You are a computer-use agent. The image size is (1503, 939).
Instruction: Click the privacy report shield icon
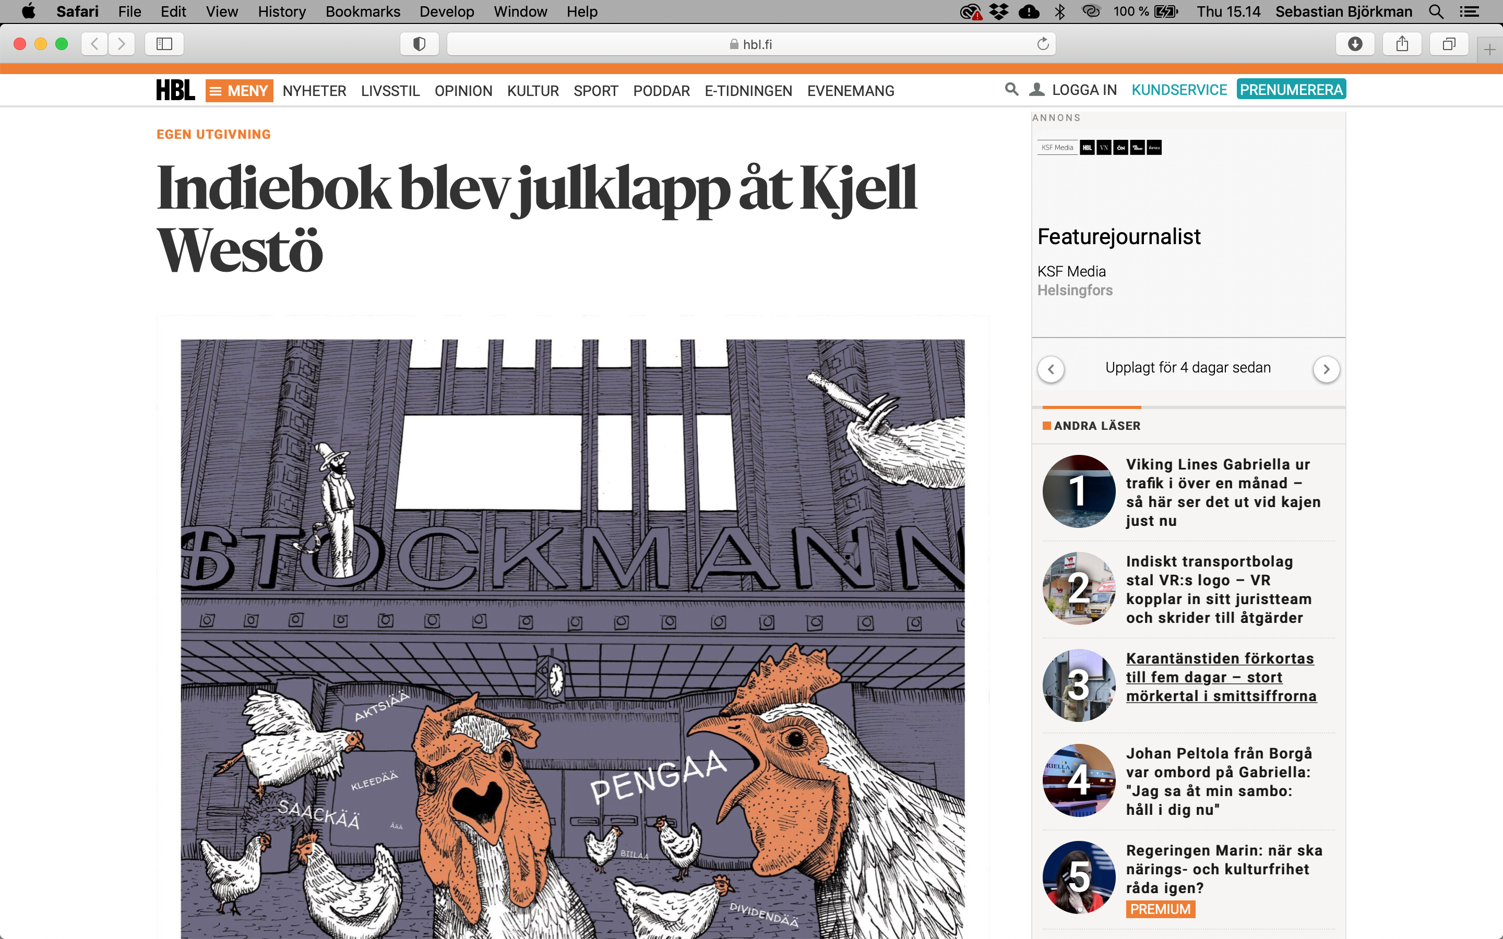point(419,44)
